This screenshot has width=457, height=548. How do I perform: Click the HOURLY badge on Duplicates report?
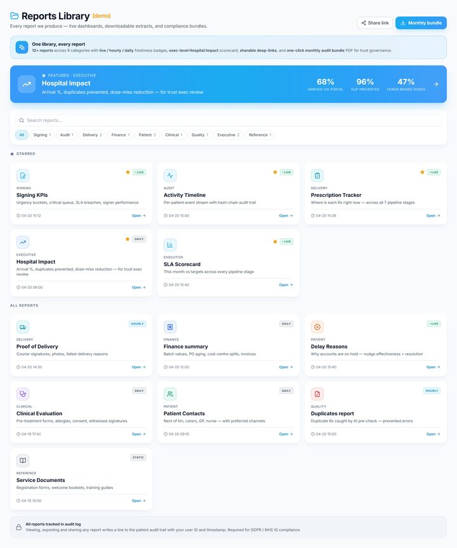tap(432, 391)
